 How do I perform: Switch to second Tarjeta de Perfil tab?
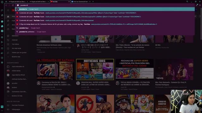click(x=39, y=2)
